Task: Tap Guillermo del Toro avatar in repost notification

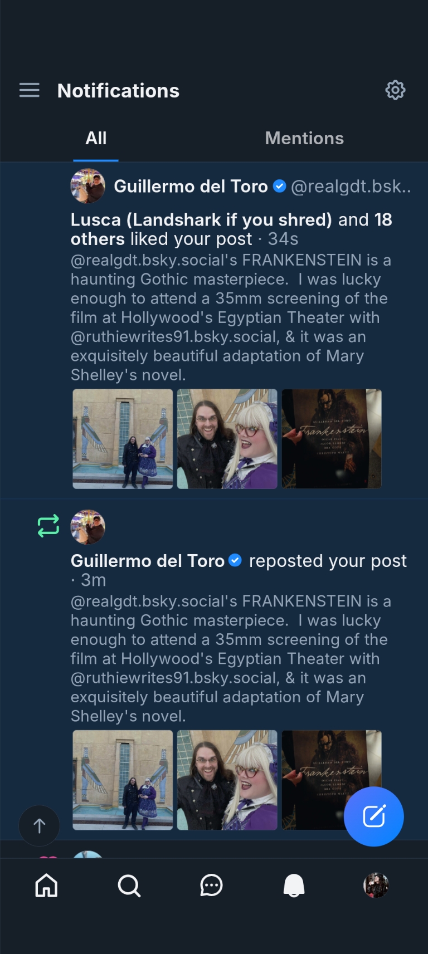Action: pos(88,527)
